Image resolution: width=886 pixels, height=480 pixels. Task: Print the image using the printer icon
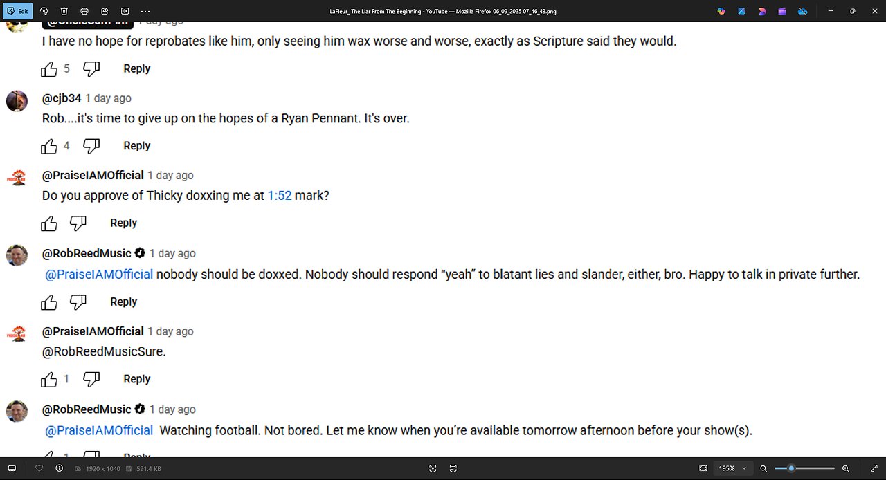[x=84, y=11]
